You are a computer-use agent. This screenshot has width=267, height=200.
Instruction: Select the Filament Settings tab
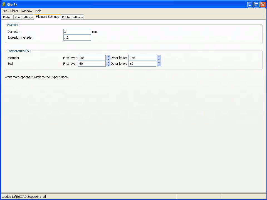(47, 17)
